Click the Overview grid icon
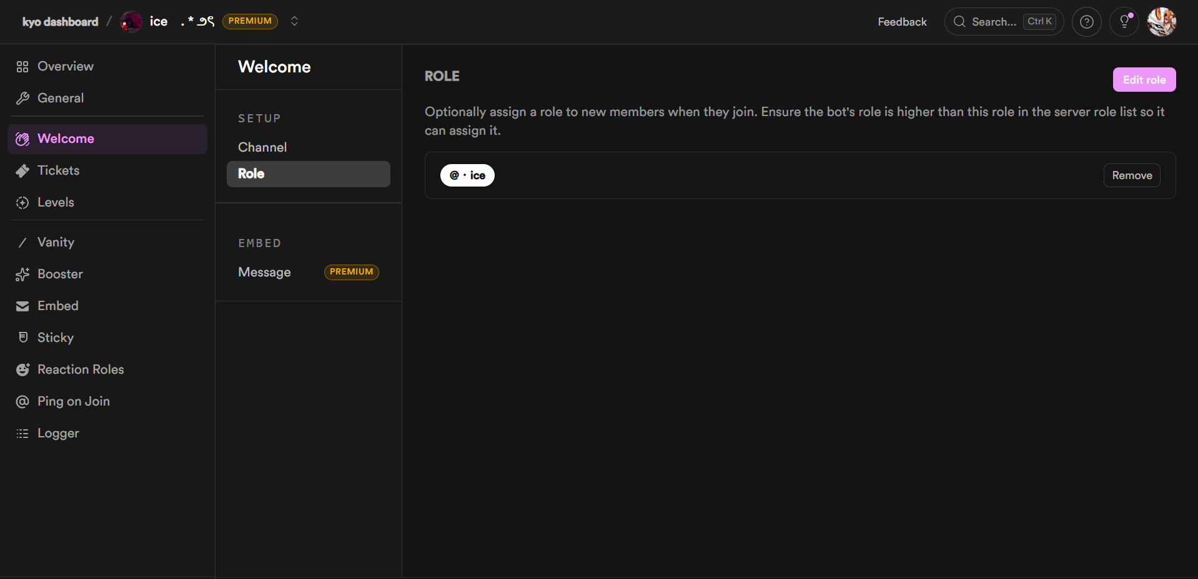The image size is (1198, 579). coord(22,67)
